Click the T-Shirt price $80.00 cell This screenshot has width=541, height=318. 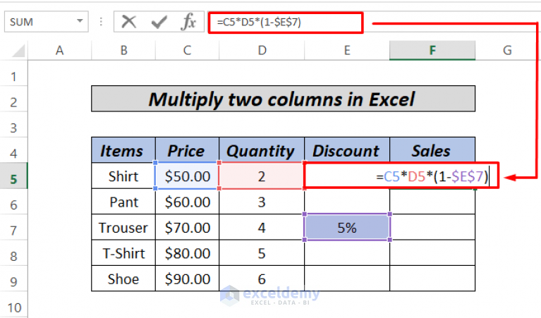(187, 253)
